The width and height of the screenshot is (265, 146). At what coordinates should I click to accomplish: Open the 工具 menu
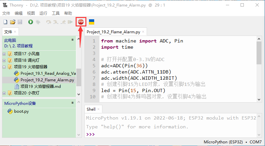pyautogui.click(x=56, y=13)
